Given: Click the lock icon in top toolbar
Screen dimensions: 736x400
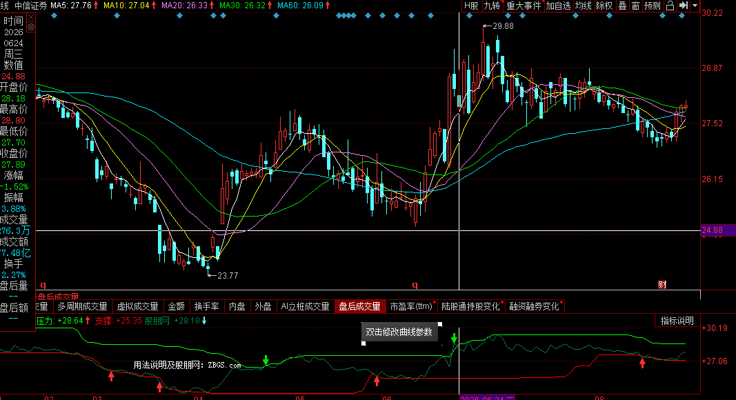Looking at the screenshot, I should [x=670, y=6].
